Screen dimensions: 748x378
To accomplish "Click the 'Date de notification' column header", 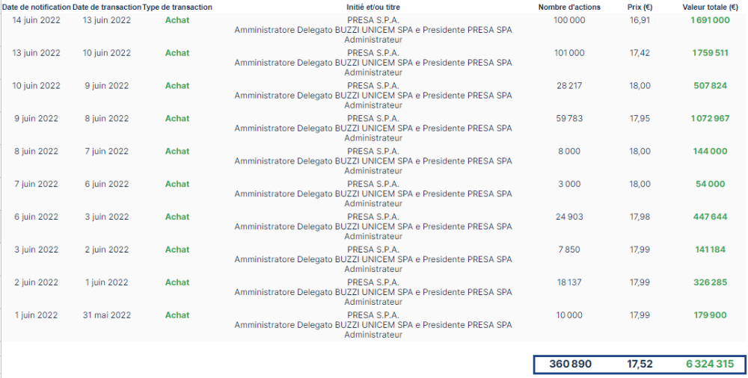I will (36, 7).
